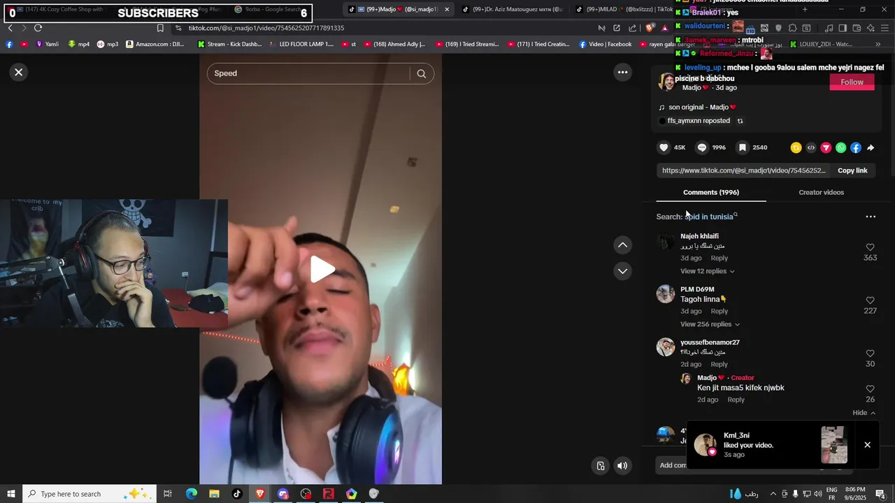
Task: Bookmark the video with the 2540 icon
Action: [x=743, y=147]
